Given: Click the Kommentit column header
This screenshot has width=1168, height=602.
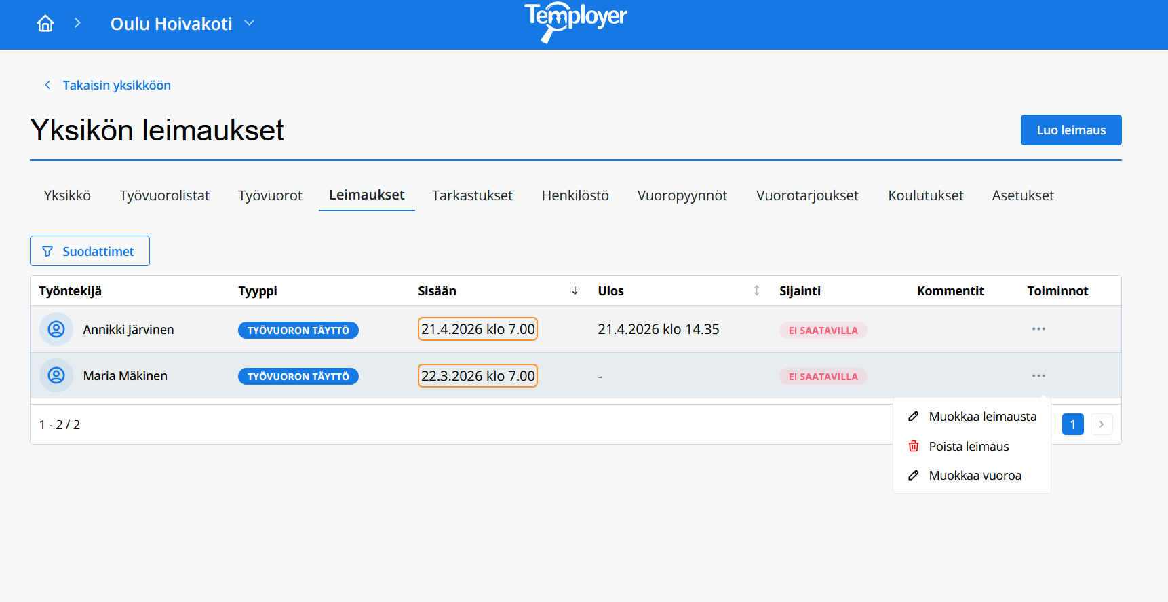Looking at the screenshot, I should pos(950,291).
